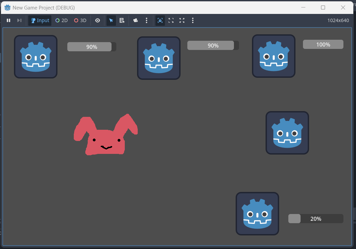Select the Godot sprite beside the 100% bar
Image resolution: width=356 pixels, height=249 pixels.
[274, 56]
